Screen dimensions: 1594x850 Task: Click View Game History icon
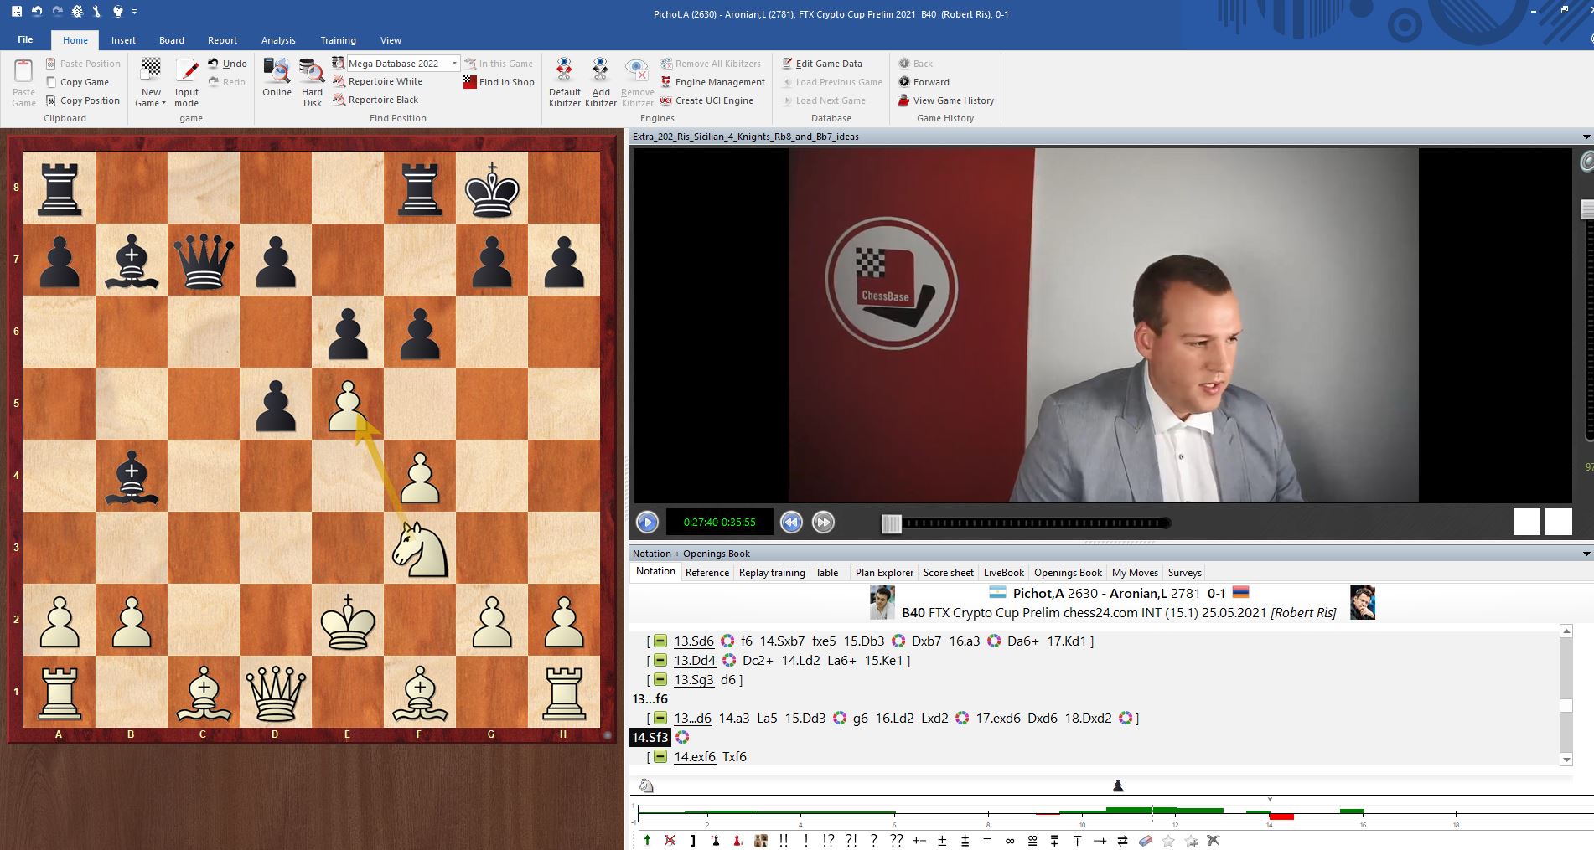[x=903, y=100]
